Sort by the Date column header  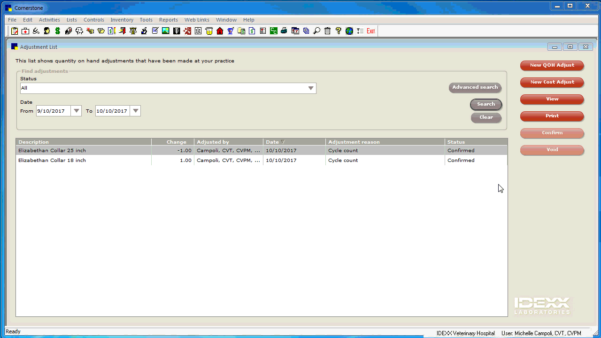pos(294,142)
